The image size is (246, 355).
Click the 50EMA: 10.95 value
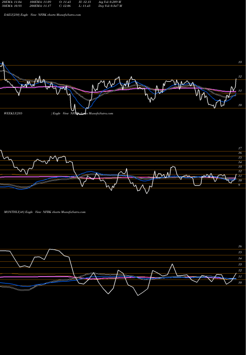point(12,6)
